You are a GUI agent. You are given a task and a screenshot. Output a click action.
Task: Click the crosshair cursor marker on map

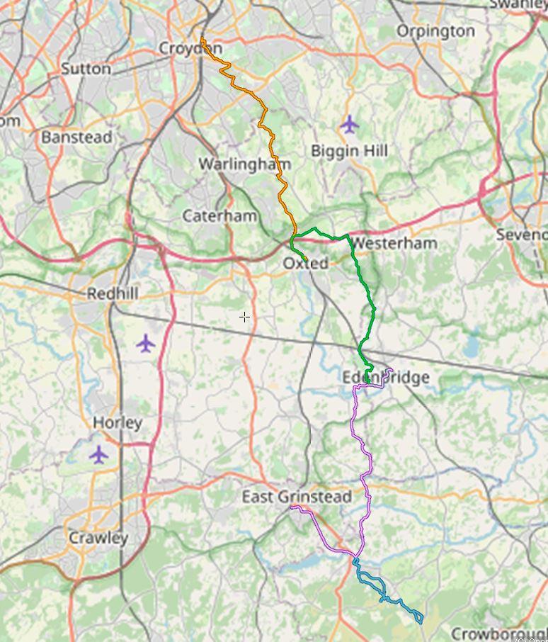click(x=244, y=317)
